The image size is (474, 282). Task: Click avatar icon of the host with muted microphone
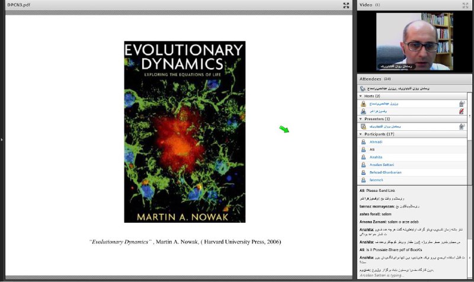363,111
